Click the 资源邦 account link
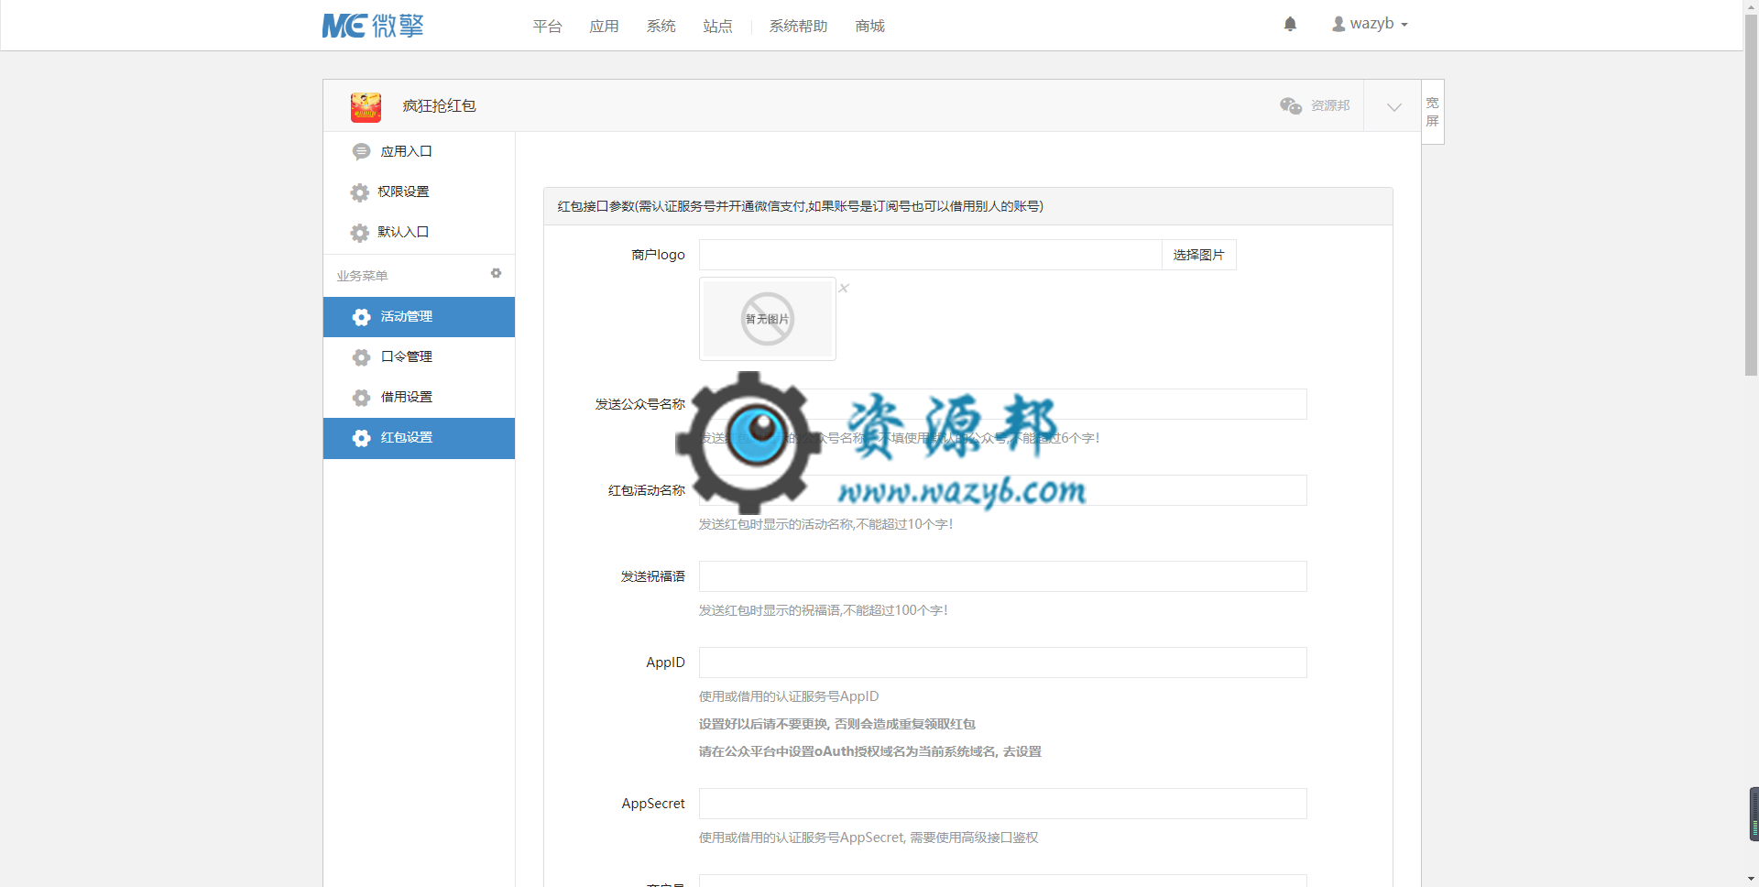This screenshot has width=1759, height=887. pos(1330,106)
